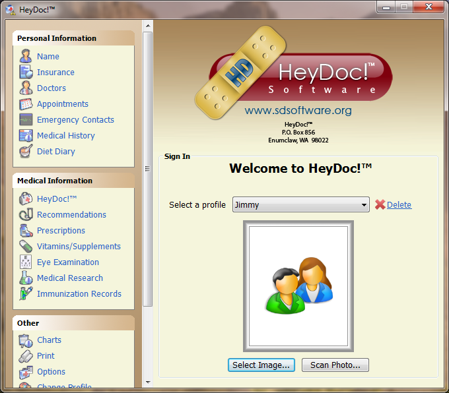Image resolution: width=449 pixels, height=393 pixels.
Task: Click the Emergency Contacts monitor icon
Action: click(x=26, y=119)
